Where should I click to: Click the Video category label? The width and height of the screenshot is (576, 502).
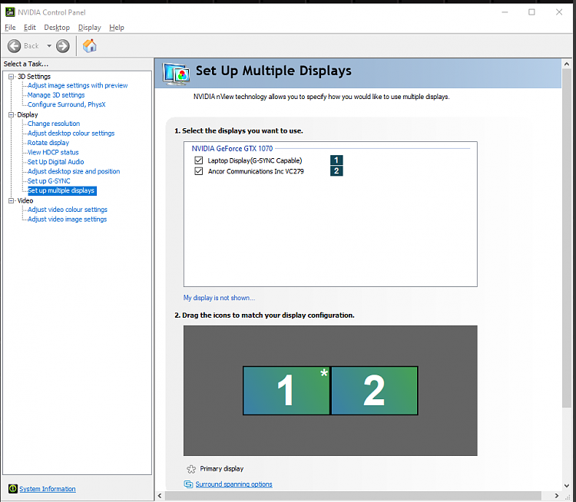click(x=25, y=200)
